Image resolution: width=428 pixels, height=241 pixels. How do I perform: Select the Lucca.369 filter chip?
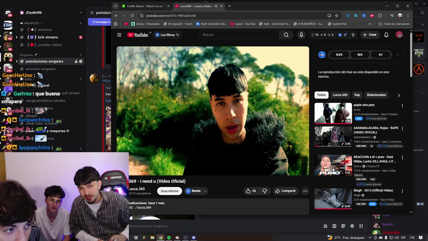point(340,95)
